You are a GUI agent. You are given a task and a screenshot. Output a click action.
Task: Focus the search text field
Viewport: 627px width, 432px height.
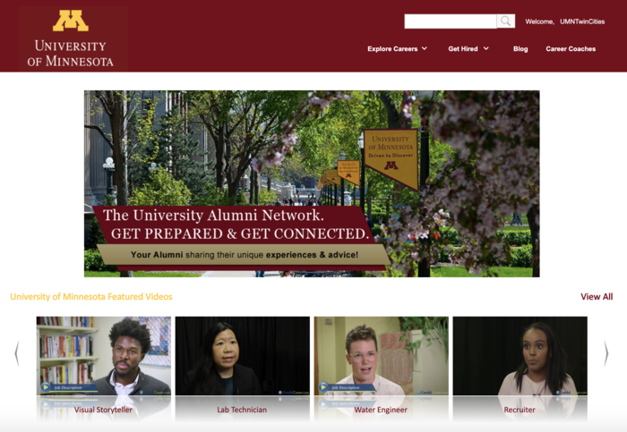pos(451,21)
